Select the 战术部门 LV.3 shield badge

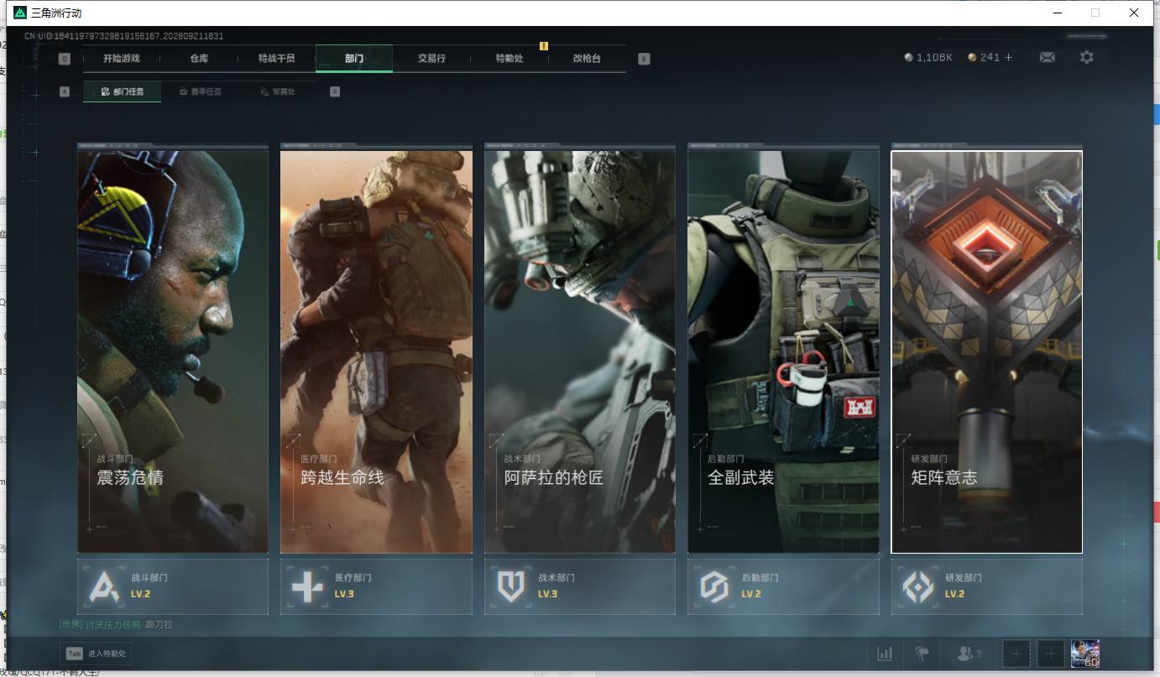point(580,586)
